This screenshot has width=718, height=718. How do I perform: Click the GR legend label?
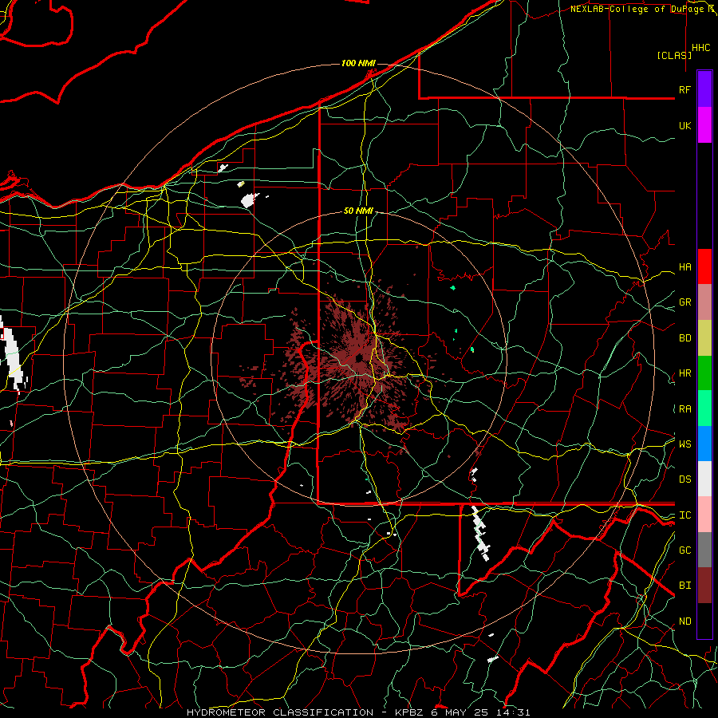click(684, 302)
